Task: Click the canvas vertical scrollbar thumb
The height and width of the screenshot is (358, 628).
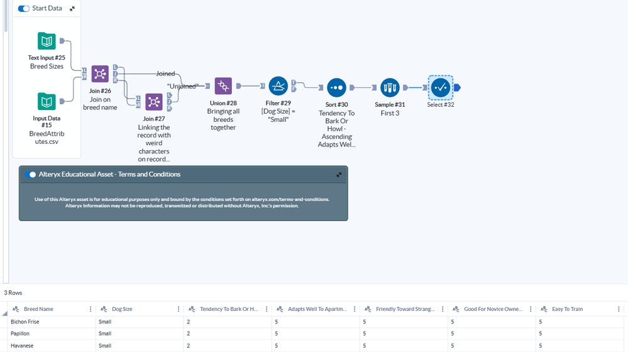Action: click(6, 16)
